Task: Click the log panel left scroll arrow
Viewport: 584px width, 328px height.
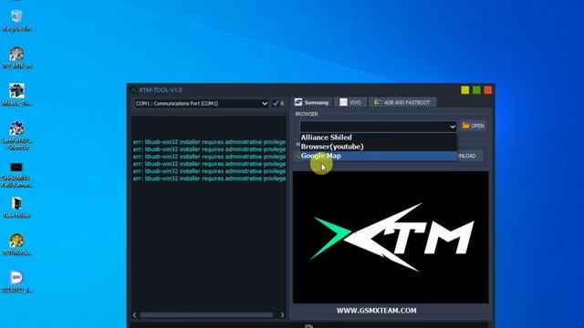Action: point(134,315)
